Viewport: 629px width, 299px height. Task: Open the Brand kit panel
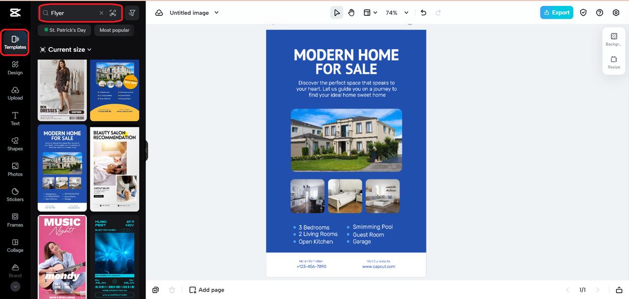pyautogui.click(x=15, y=270)
